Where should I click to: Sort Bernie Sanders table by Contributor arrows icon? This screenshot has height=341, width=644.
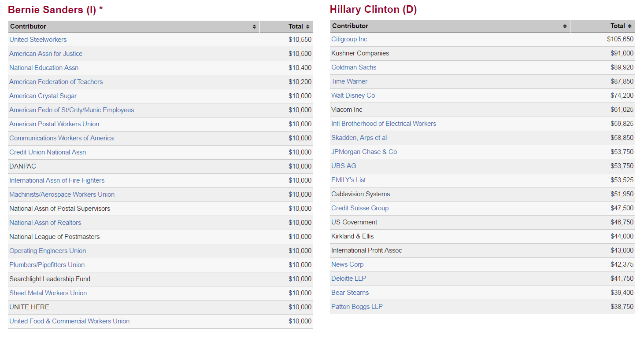click(254, 27)
